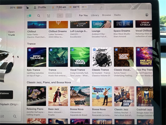Play the green Trance station cover
The height and width of the screenshot is (125, 166).
point(58,57)
